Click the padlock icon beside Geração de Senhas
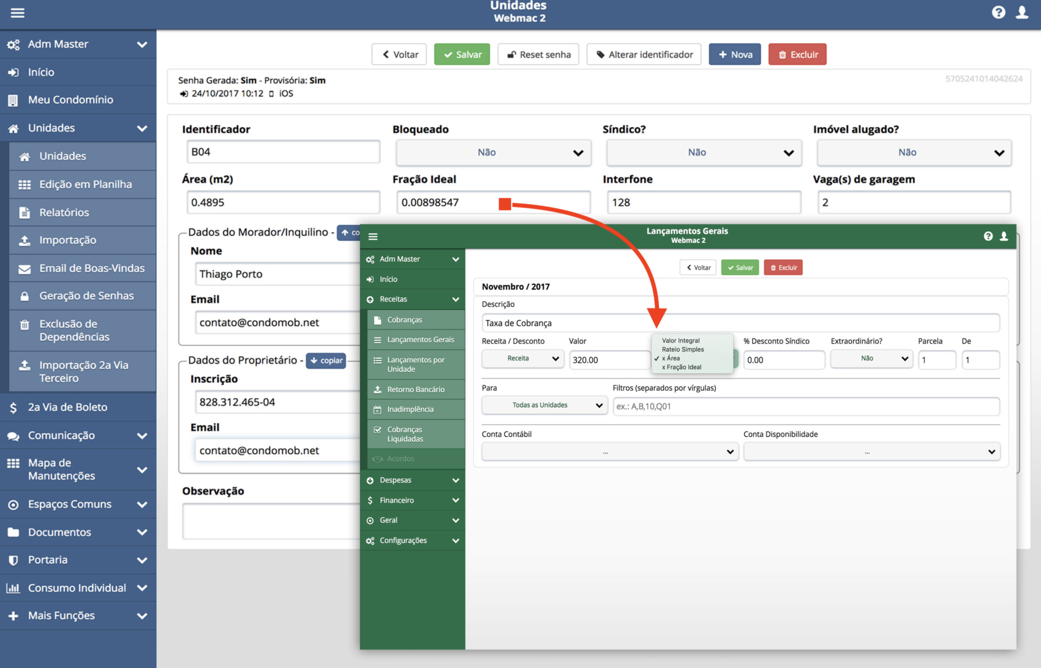The image size is (1041, 668). tap(24, 296)
